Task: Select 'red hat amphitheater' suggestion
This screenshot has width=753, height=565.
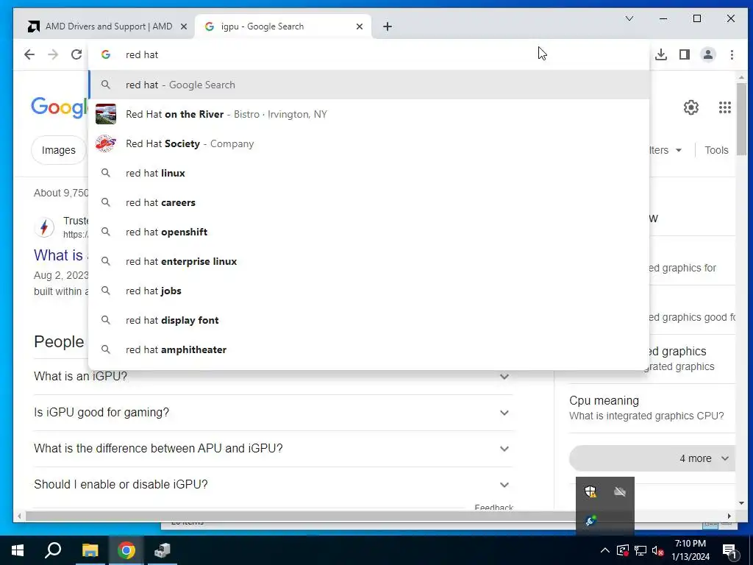Action: 369,349
